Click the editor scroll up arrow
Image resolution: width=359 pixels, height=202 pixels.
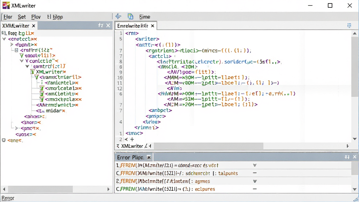tap(355, 33)
